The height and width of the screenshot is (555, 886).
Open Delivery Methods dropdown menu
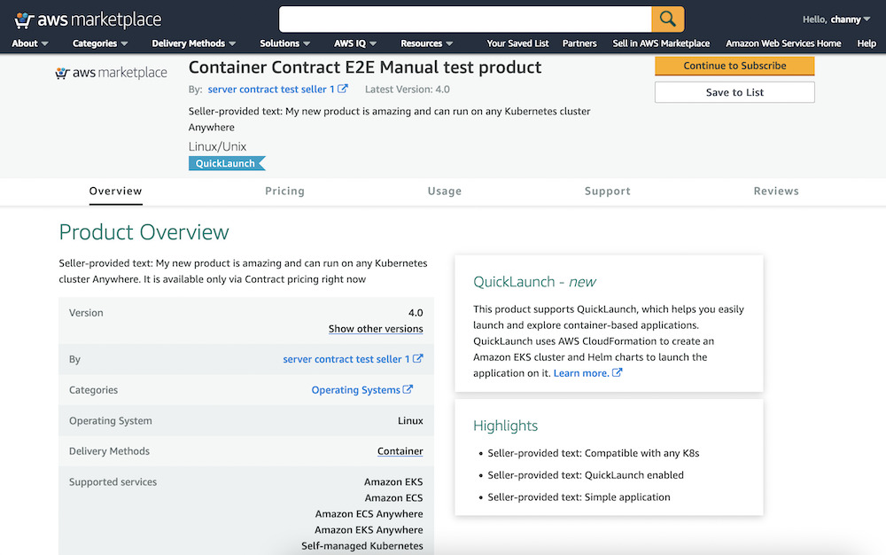[194, 43]
